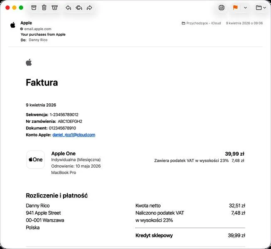Forward this invoice email
Screen dimensions: 271x249
click(89, 7)
